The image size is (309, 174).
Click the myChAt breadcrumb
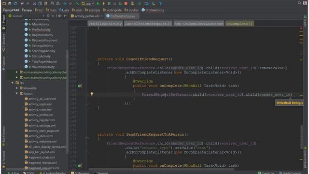[11, 10]
